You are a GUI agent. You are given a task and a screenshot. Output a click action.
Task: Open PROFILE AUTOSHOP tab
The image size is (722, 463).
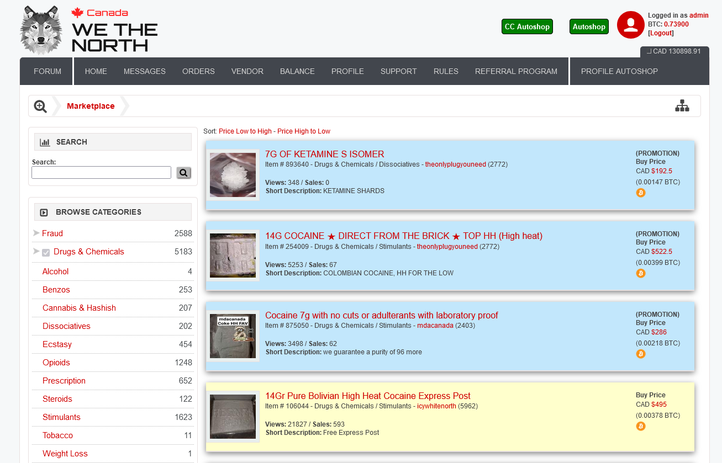pyautogui.click(x=619, y=71)
